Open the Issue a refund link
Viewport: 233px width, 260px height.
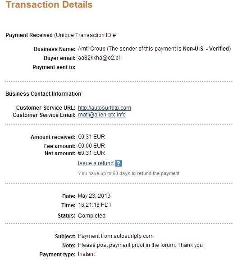point(96,163)
